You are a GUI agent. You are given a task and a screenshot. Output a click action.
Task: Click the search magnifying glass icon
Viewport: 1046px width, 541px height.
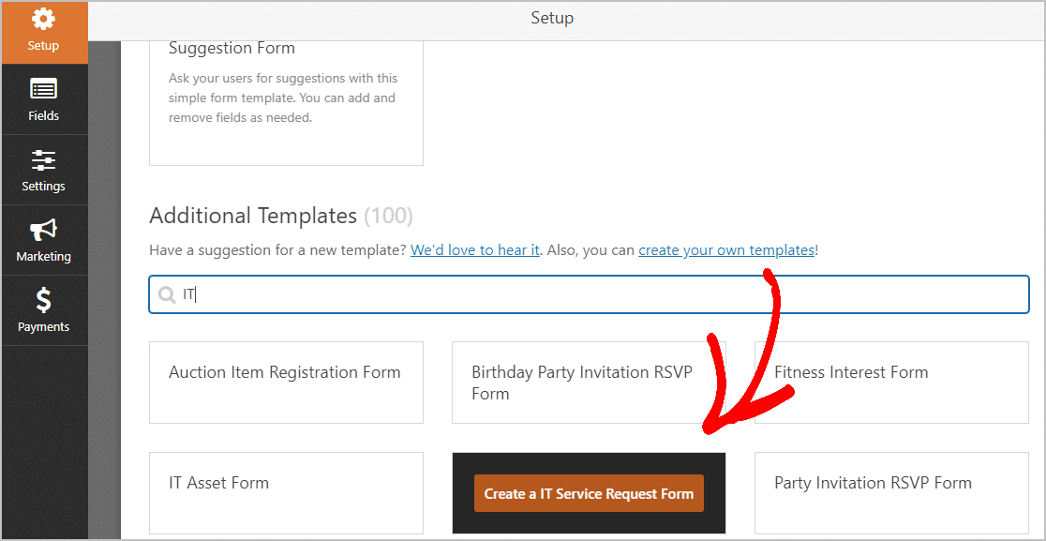[x=169, y=293]
